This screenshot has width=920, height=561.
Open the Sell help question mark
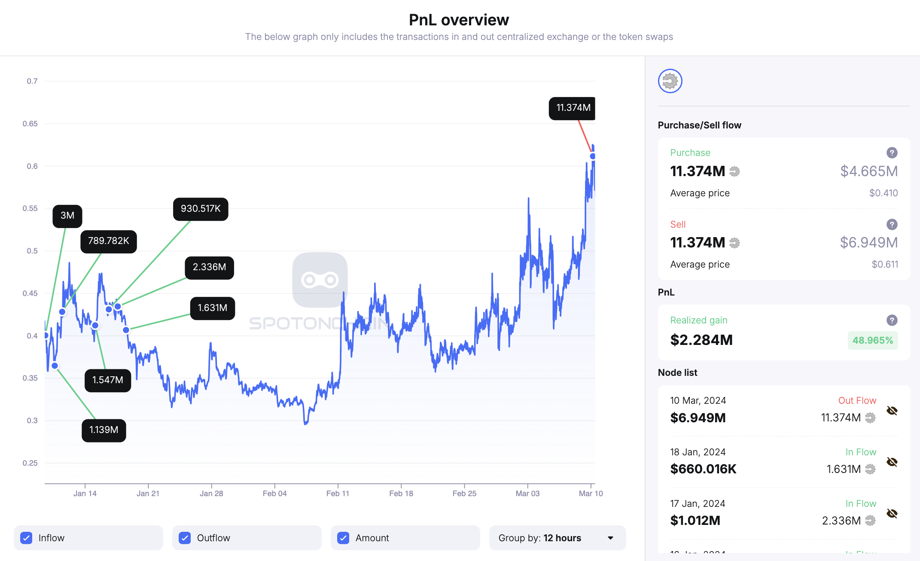(892, 225)
